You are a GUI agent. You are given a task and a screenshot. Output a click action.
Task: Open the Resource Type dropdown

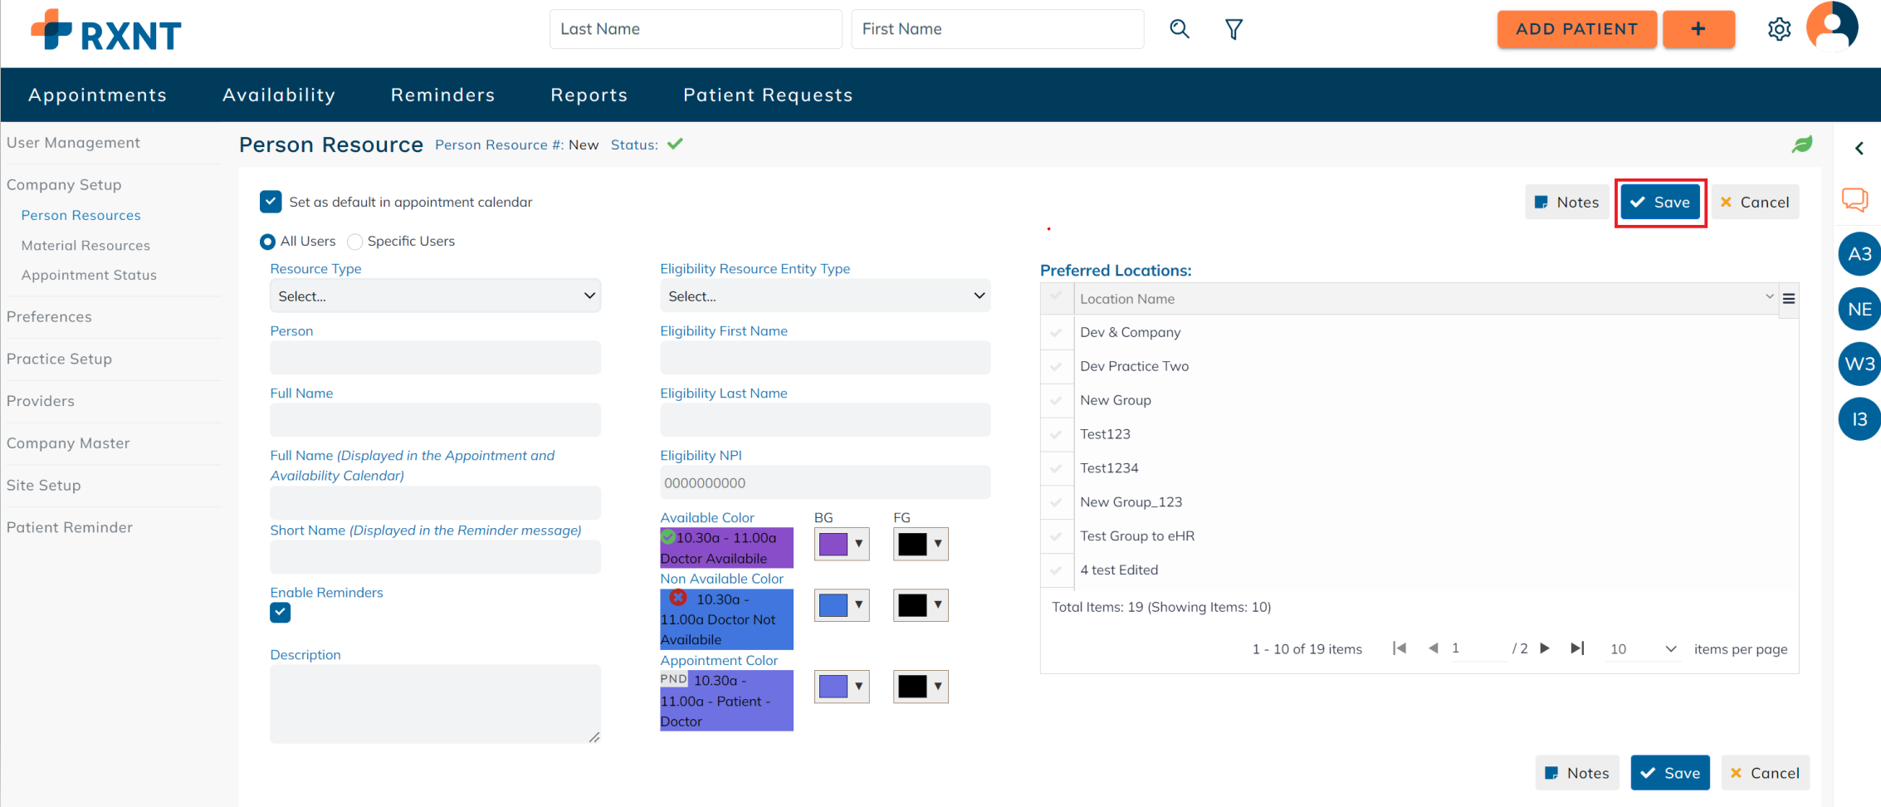coord(434,296)
